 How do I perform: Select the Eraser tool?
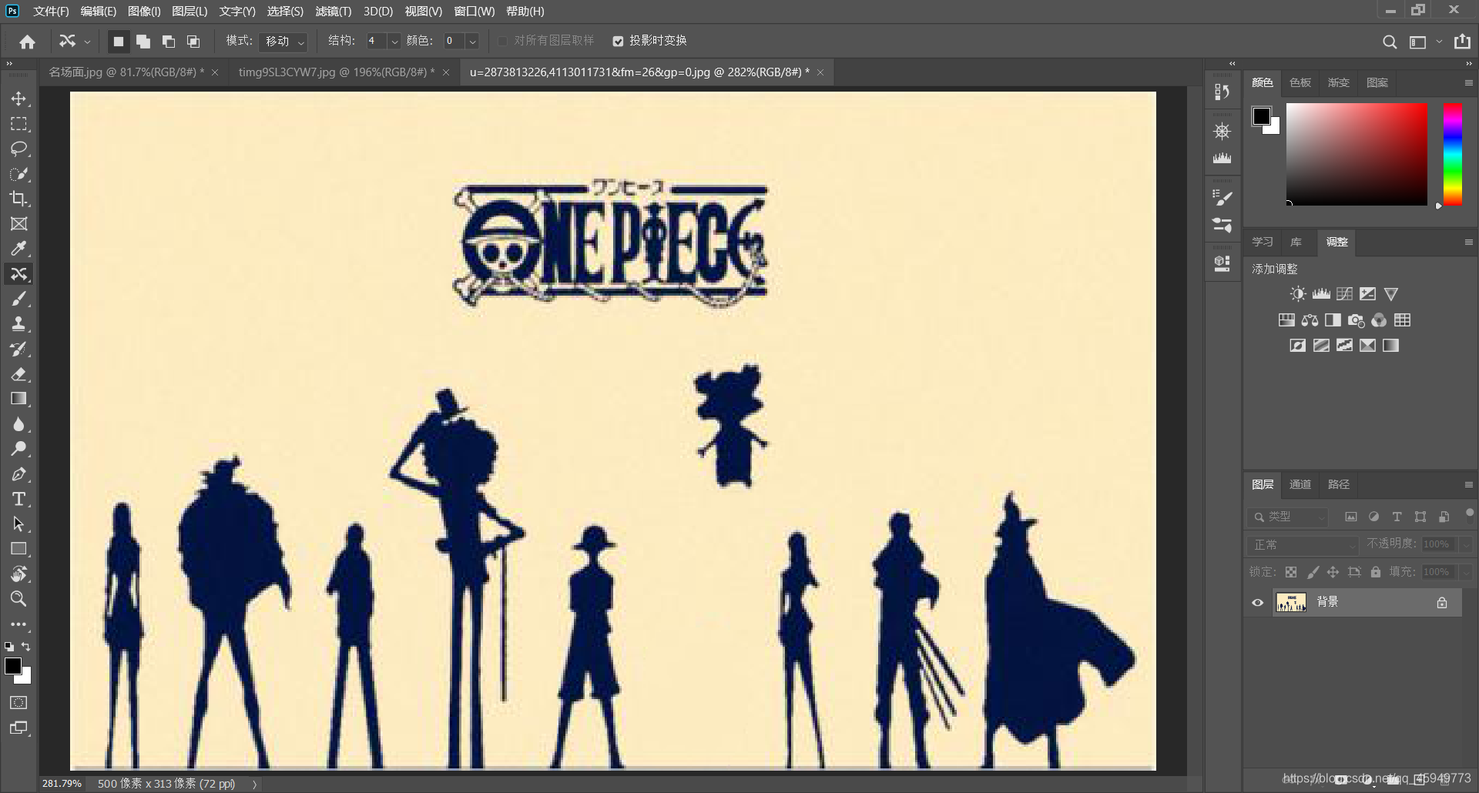19,374
